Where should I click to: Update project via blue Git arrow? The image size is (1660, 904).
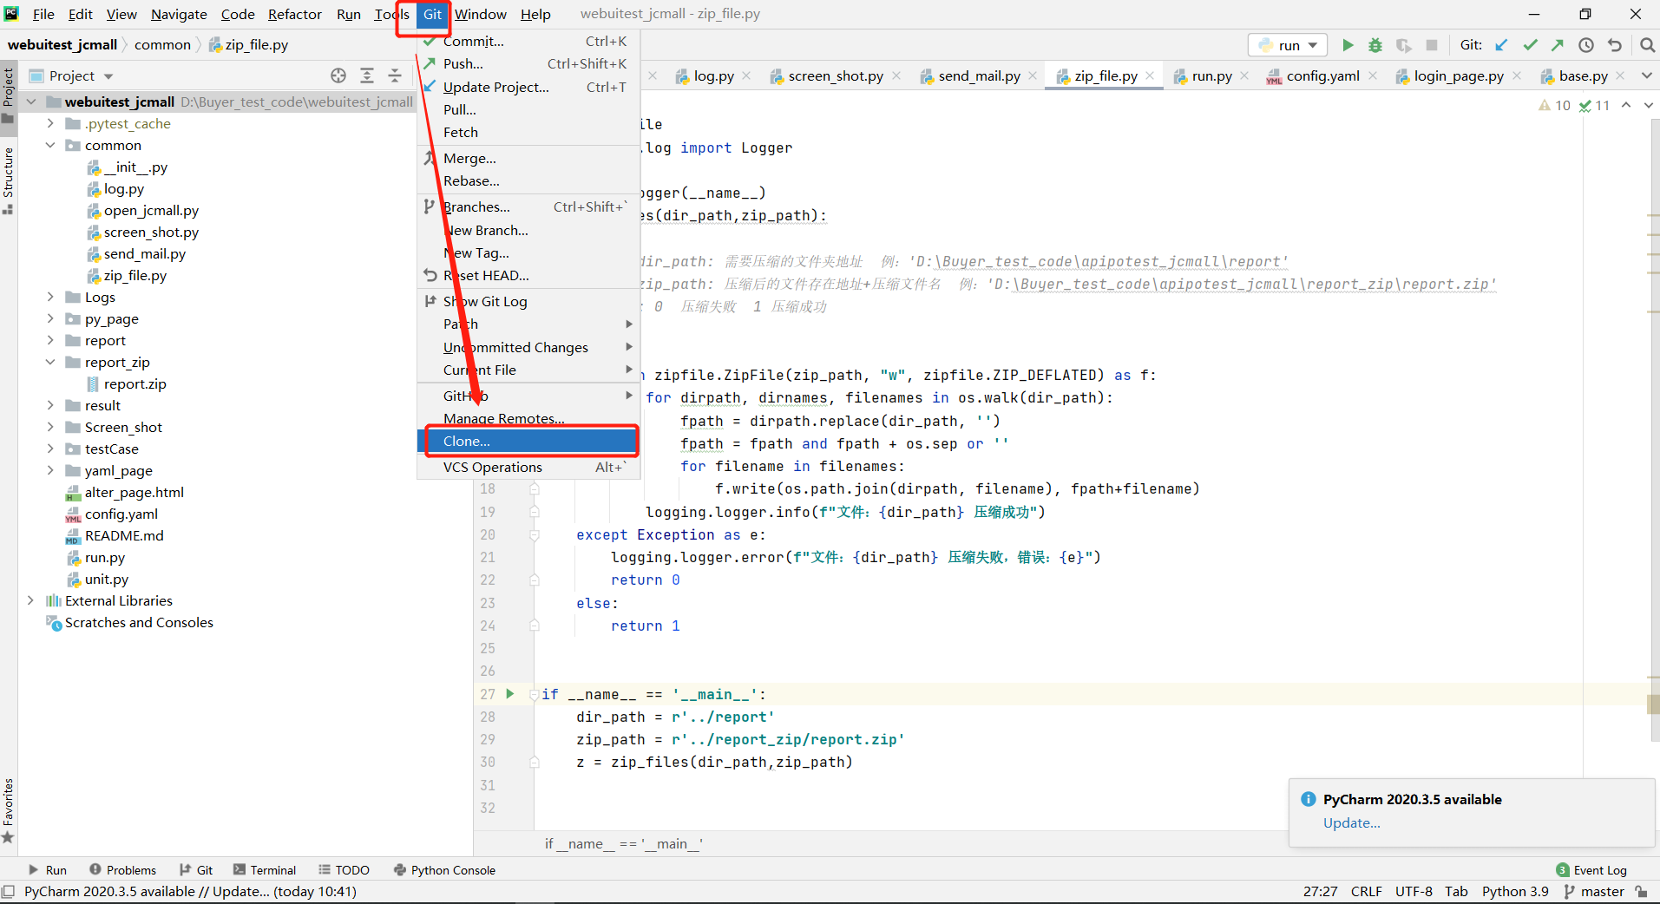coord(1502,45)
